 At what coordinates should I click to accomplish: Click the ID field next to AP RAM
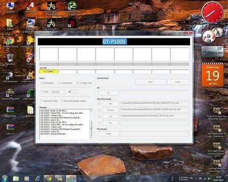74,92
